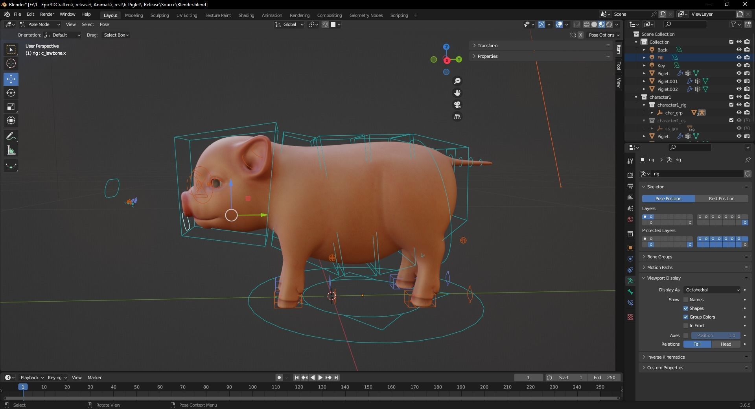Viewport: 755px width, 409px height.
Task: Hide the Back light in outliner
Action: pyautogui.click(x=739, y=50)
